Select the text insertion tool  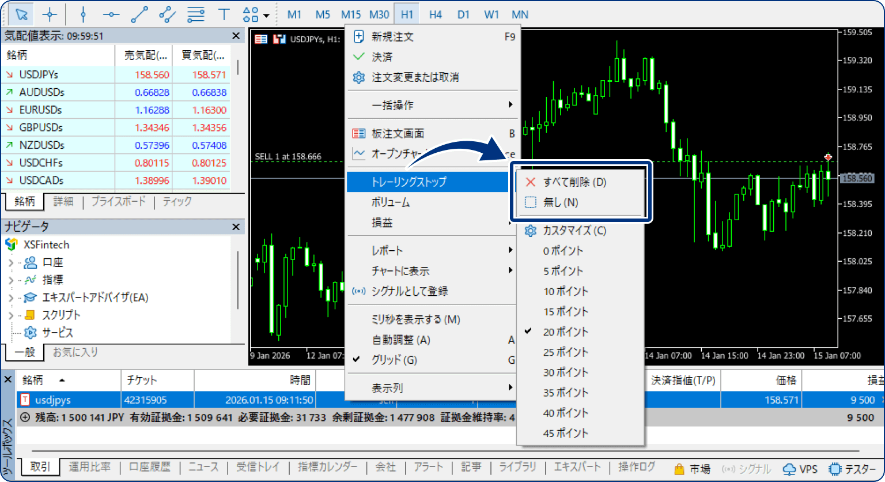223,14
